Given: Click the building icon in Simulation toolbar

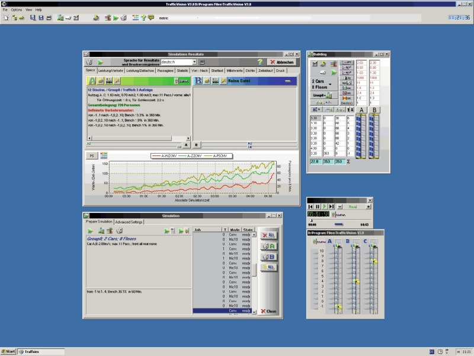Looking at the screenshot, I should pos(101,231).
